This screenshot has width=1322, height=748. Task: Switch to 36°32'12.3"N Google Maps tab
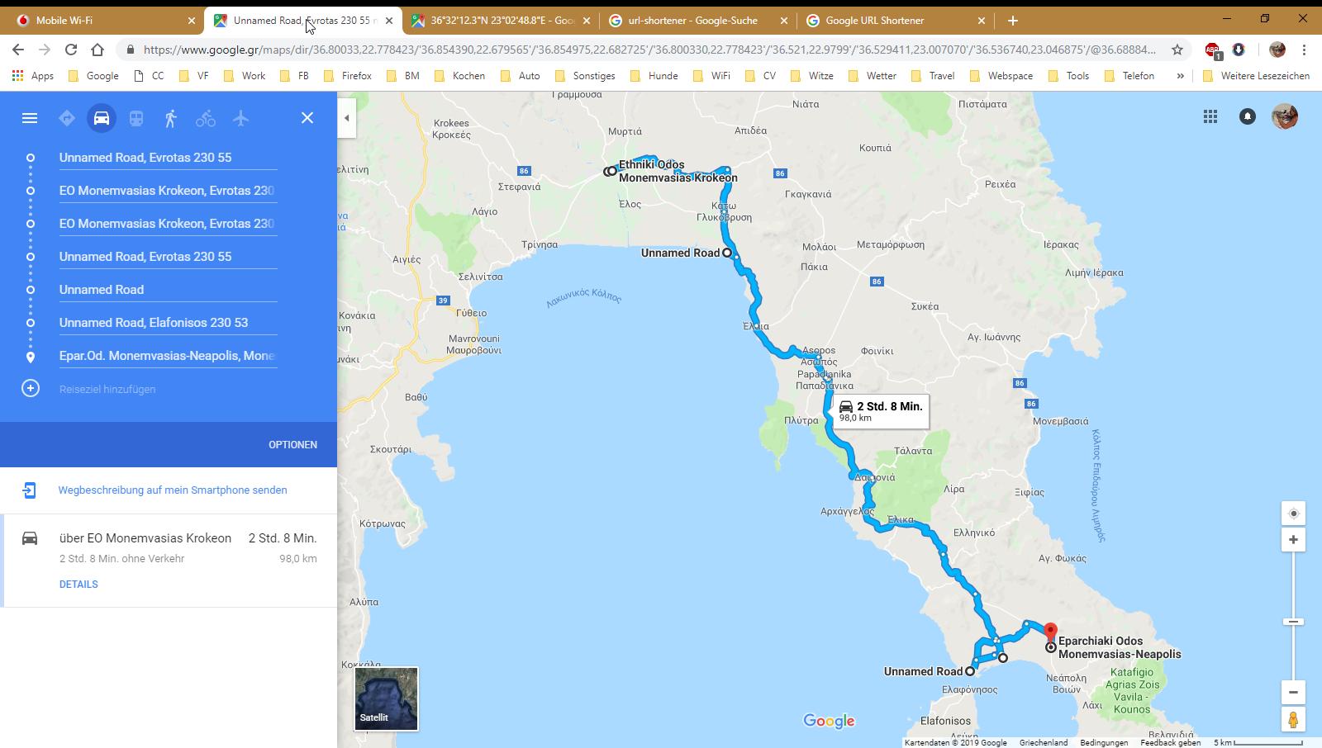[x=500, y=21]
